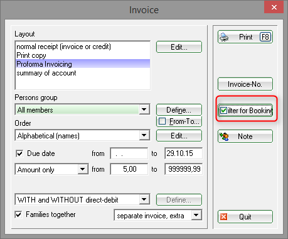This screenshot has height=239, width=288.
Task: Select summary of account layout
Action: click(x=83, y=73)
